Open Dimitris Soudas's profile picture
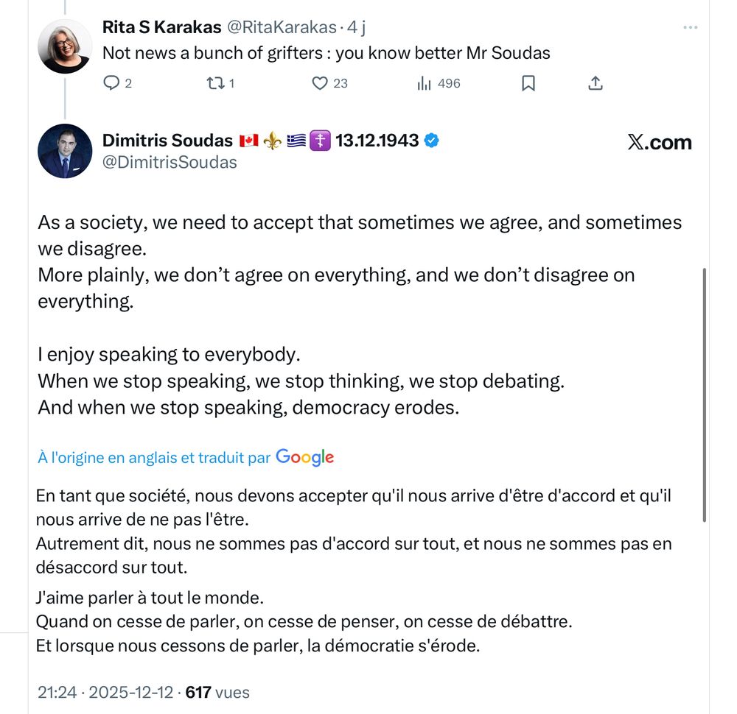The width and height of the screenshot is (737, 714). tap(65, 151)
